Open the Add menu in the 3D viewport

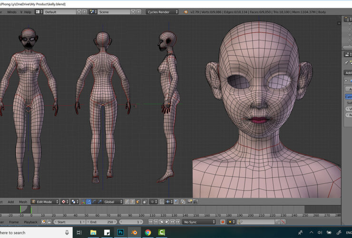(11, 202)
